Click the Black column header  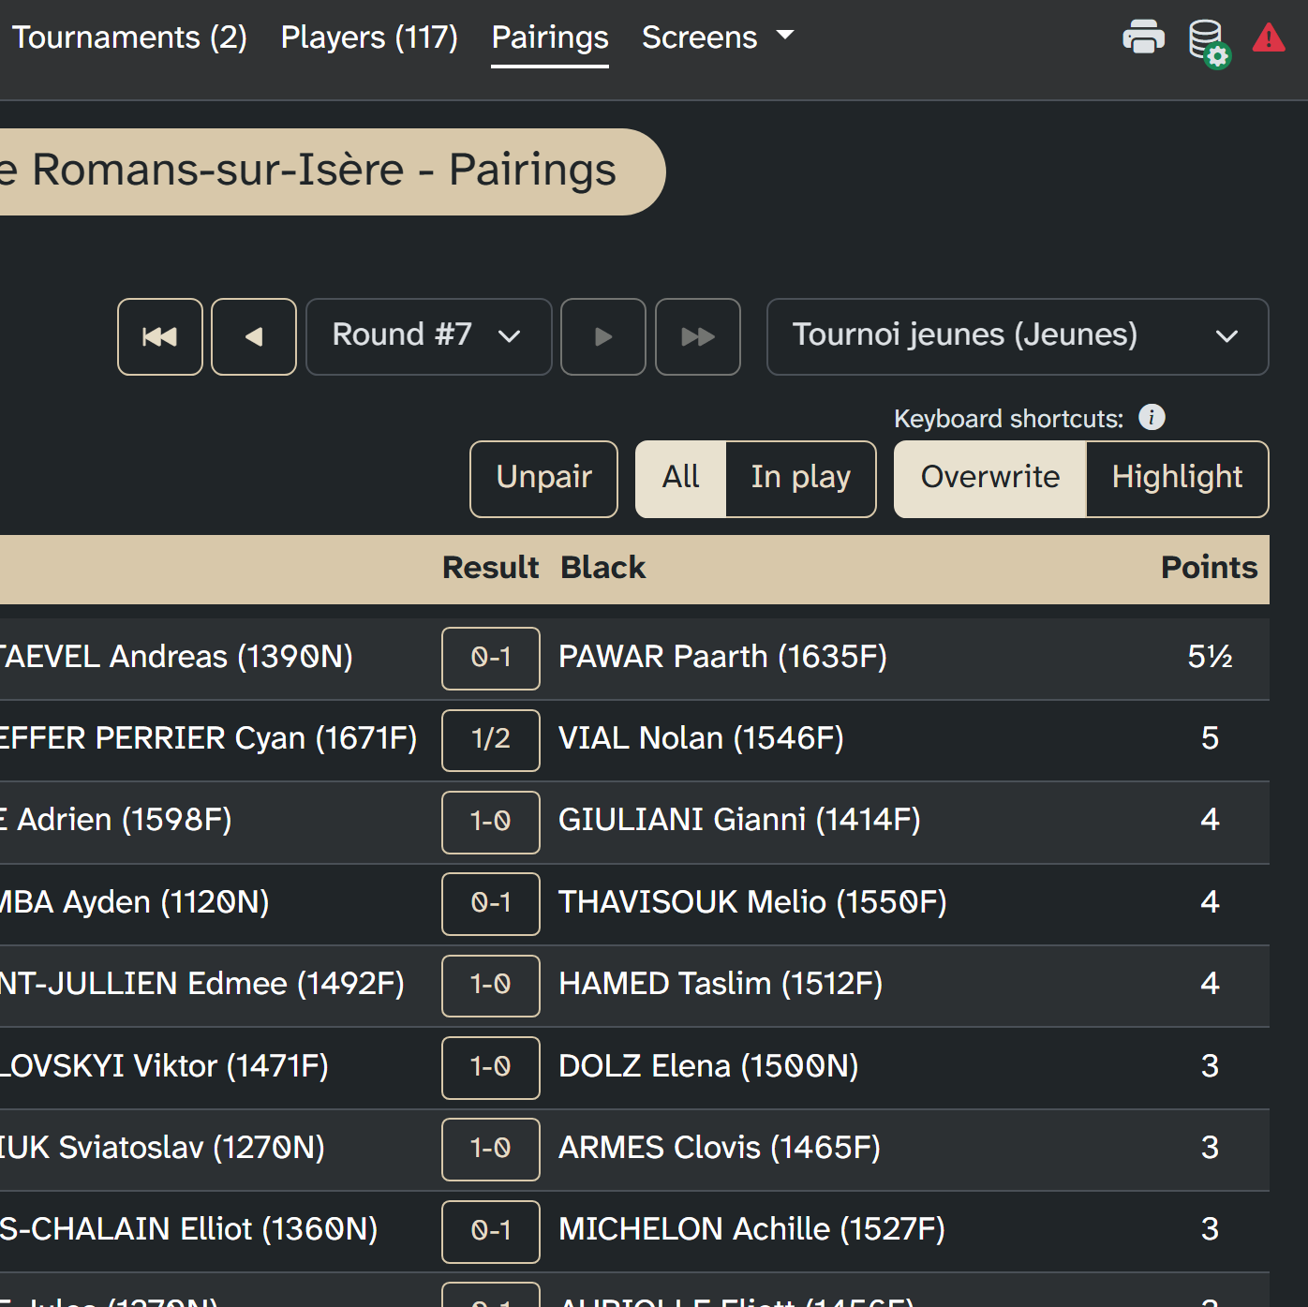(603, 568)
